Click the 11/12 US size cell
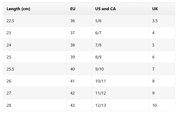 coord(120,93)
